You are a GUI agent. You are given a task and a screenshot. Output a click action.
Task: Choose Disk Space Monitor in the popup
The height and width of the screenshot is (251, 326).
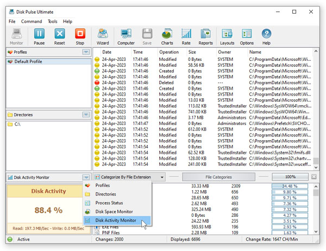point(117,211)
